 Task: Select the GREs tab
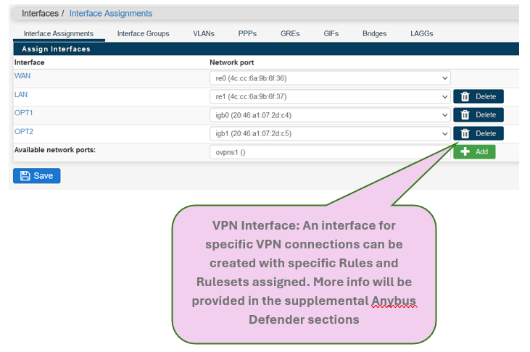pos(291,34)
